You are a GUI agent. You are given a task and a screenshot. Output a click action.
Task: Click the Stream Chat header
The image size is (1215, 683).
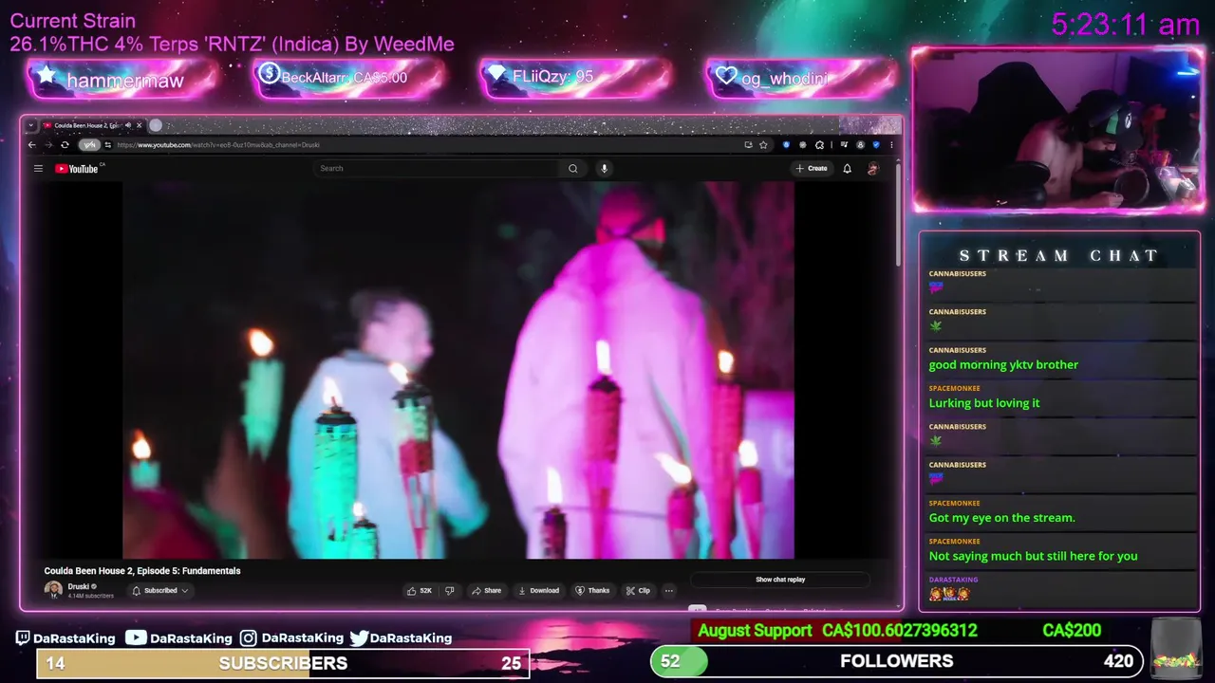click(1058, 255)
